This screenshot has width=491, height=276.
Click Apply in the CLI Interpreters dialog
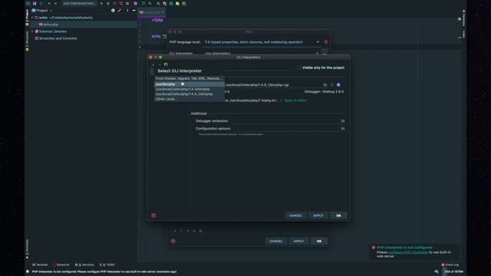click(x=318, y=215)
